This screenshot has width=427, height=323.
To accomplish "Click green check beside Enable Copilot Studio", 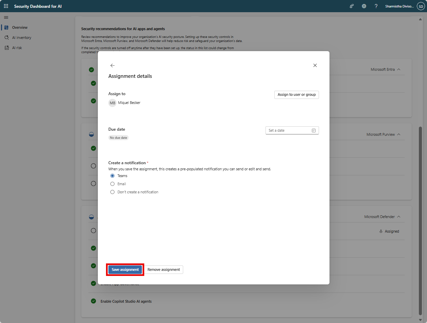I will coord(93,301).
